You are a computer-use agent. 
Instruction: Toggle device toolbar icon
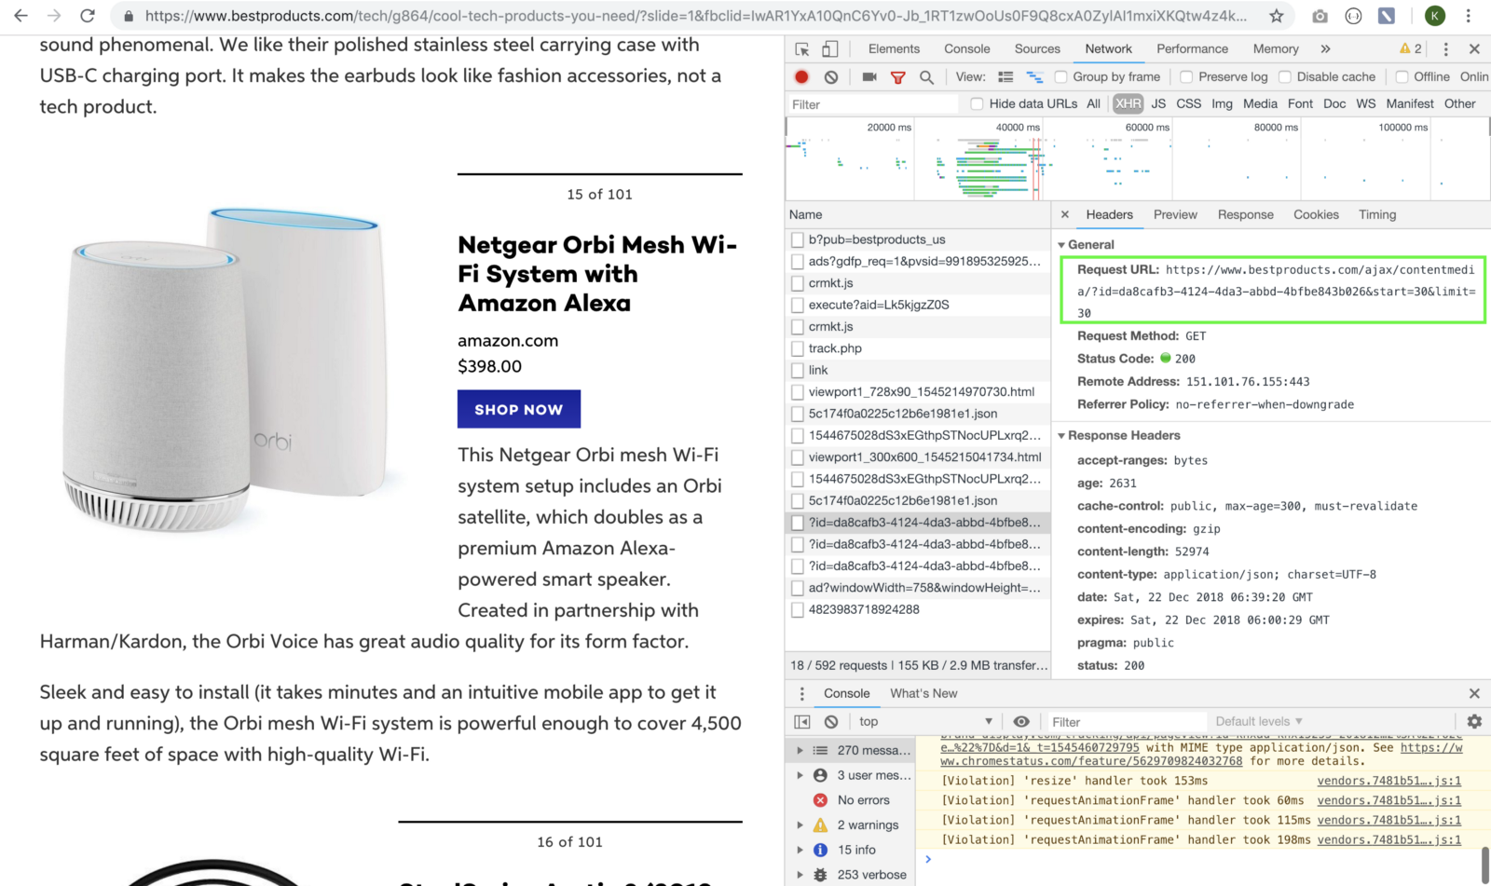tap(829, 48)
